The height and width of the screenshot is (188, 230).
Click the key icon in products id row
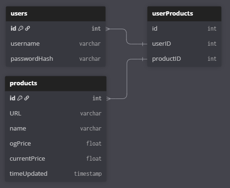pyautogui.click(x=20, y=98)
